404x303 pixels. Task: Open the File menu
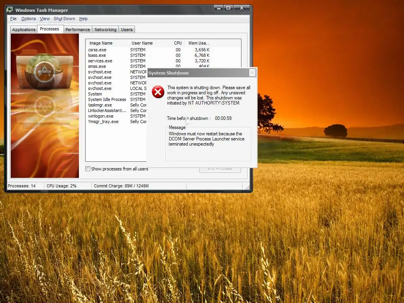[13, 19]
